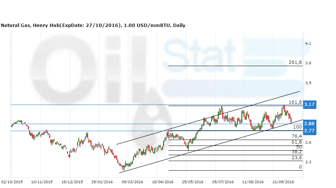Click the 3,5 price axis value
Screen dimensions: 336x188
coord(308,83)
